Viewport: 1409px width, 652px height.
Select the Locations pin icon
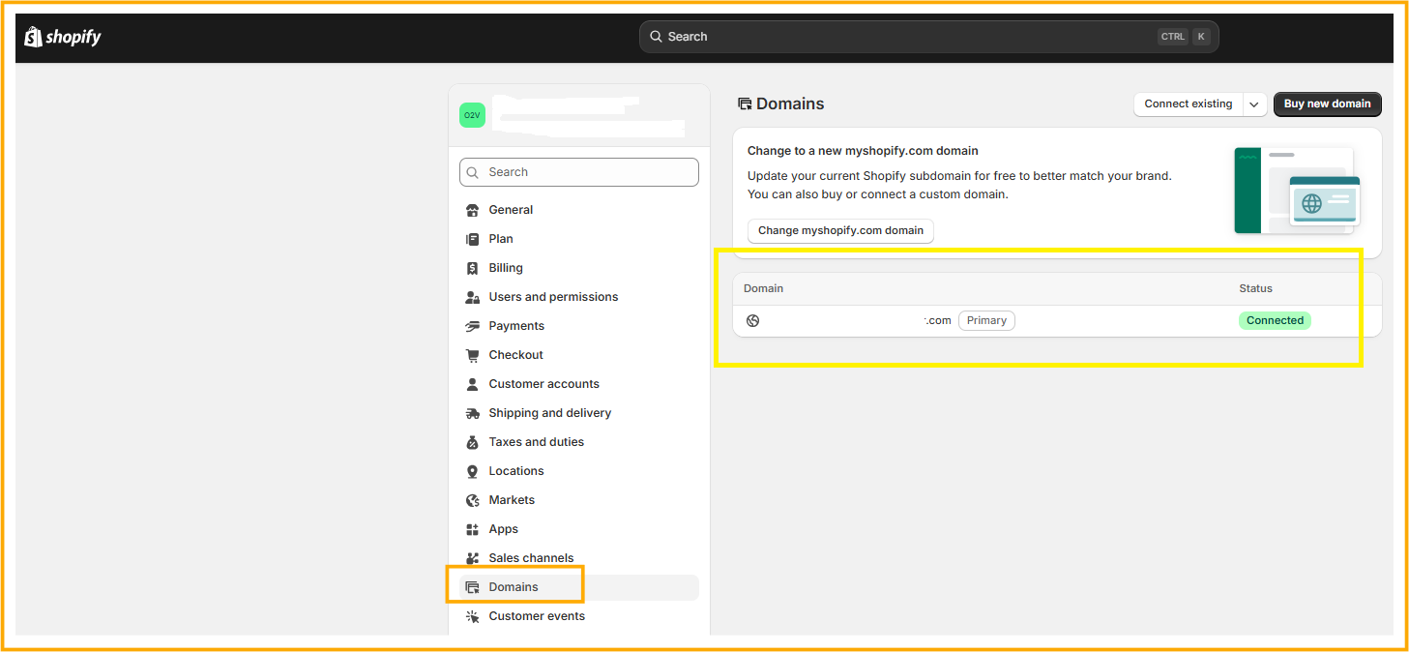tap(472, 470)
